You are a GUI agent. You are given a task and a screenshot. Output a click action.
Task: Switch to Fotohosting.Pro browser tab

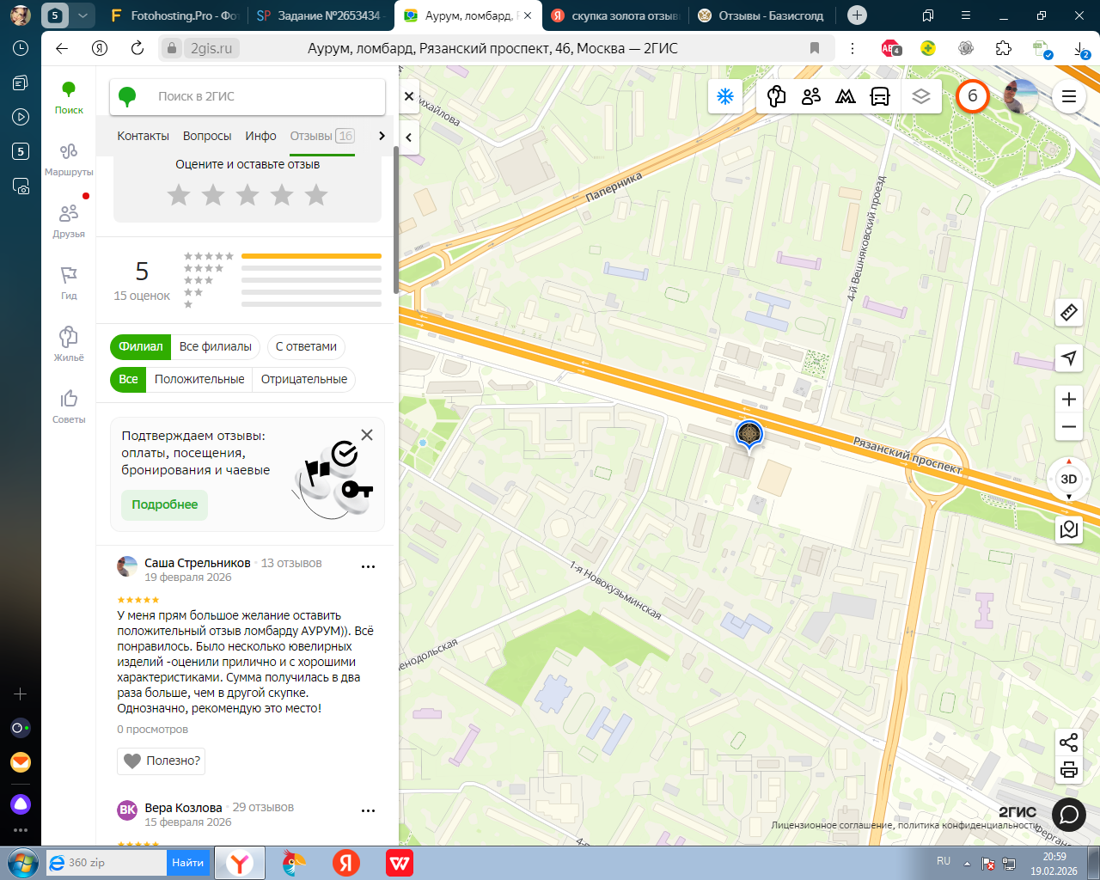point(174,15)
